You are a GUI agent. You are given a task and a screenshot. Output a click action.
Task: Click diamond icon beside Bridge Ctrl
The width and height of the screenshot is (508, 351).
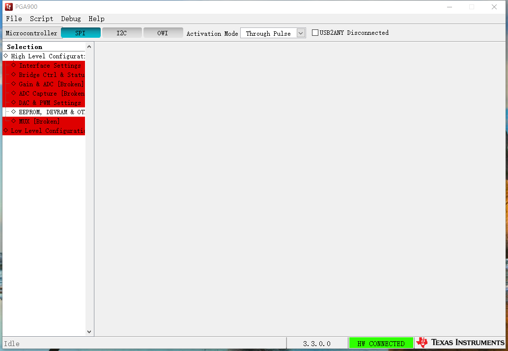[14, 75]
